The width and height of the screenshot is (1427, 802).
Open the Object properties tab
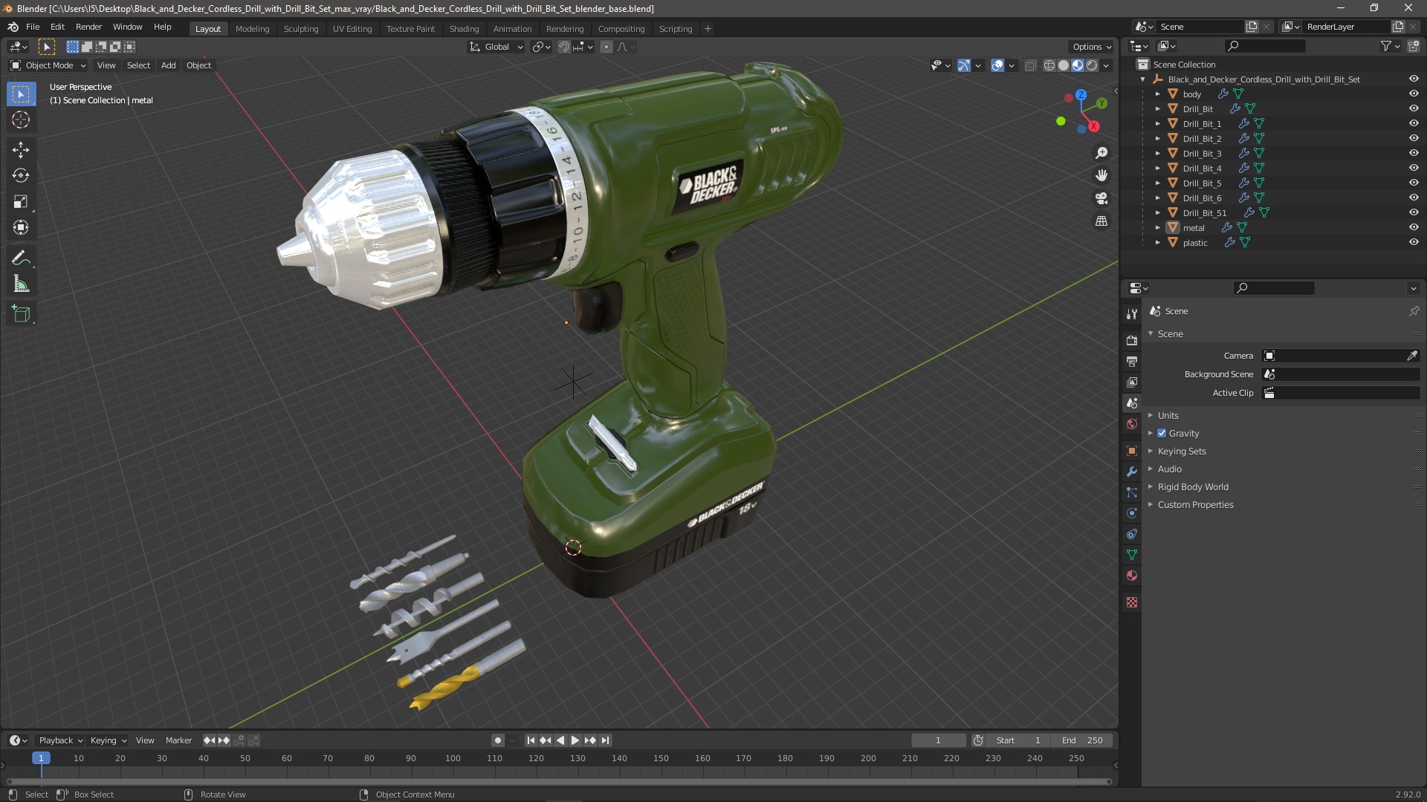(x=1131, y=451)
